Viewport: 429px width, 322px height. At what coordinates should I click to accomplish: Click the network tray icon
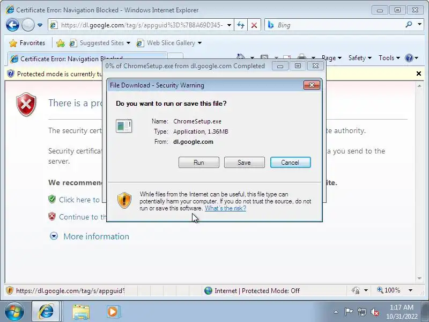click(362, 312)
